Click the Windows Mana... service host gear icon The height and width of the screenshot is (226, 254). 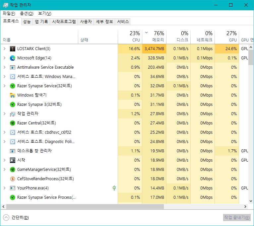13,77
